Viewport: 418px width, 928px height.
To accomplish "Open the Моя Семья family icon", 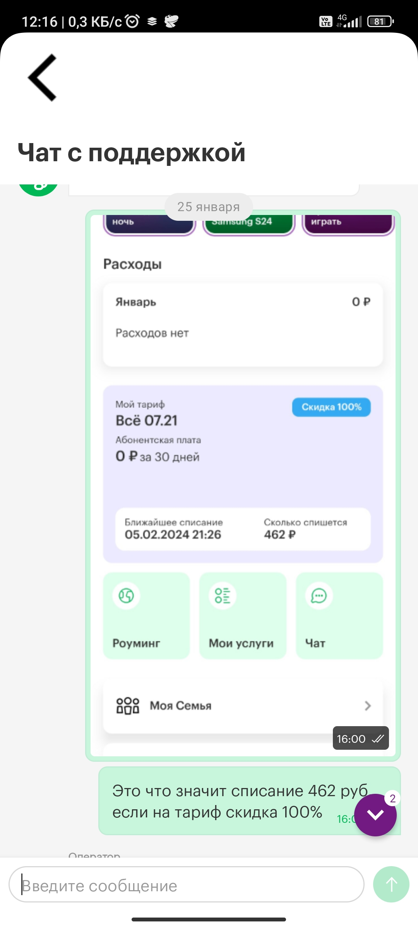I will 128,706.
